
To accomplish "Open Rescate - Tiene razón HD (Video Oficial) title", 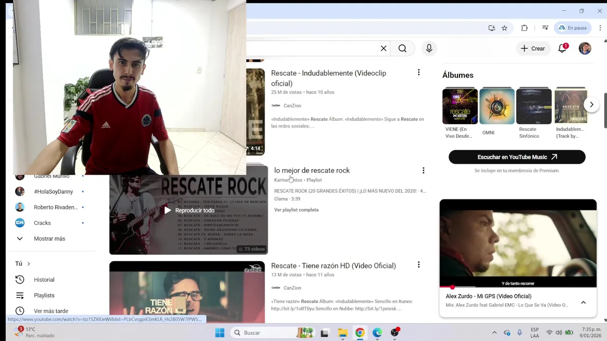I will click(333, 266).
